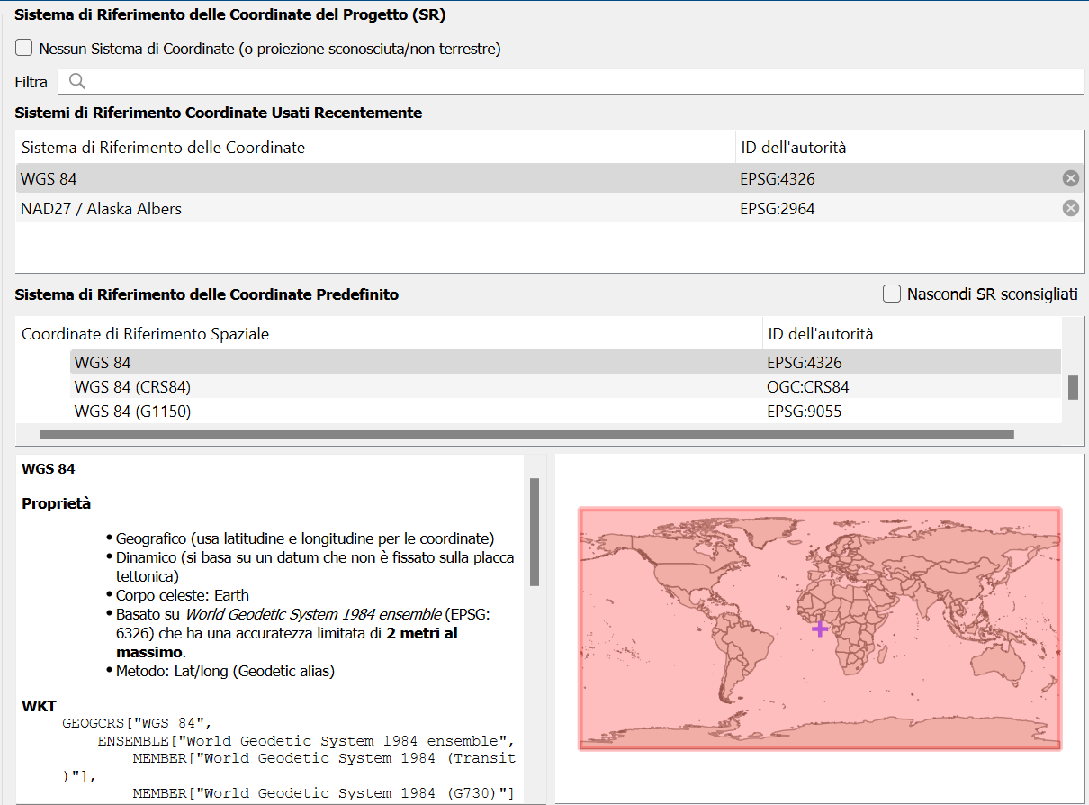Image resolution: width=1089 pixels, height=805 pixels.
Task: Select WGS 84 (CRS84) in the CRS tree
Action: pos(565,386)
